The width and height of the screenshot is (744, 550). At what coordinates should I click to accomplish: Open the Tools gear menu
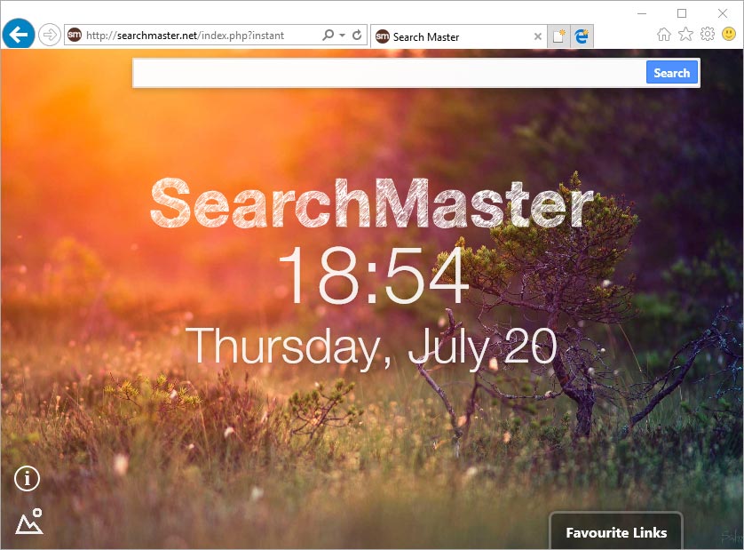coord(707,35)
